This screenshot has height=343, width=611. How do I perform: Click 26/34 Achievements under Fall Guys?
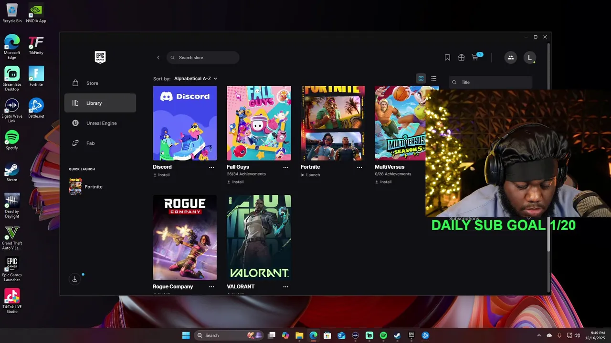pyautogui.click(x=246, y=174)
